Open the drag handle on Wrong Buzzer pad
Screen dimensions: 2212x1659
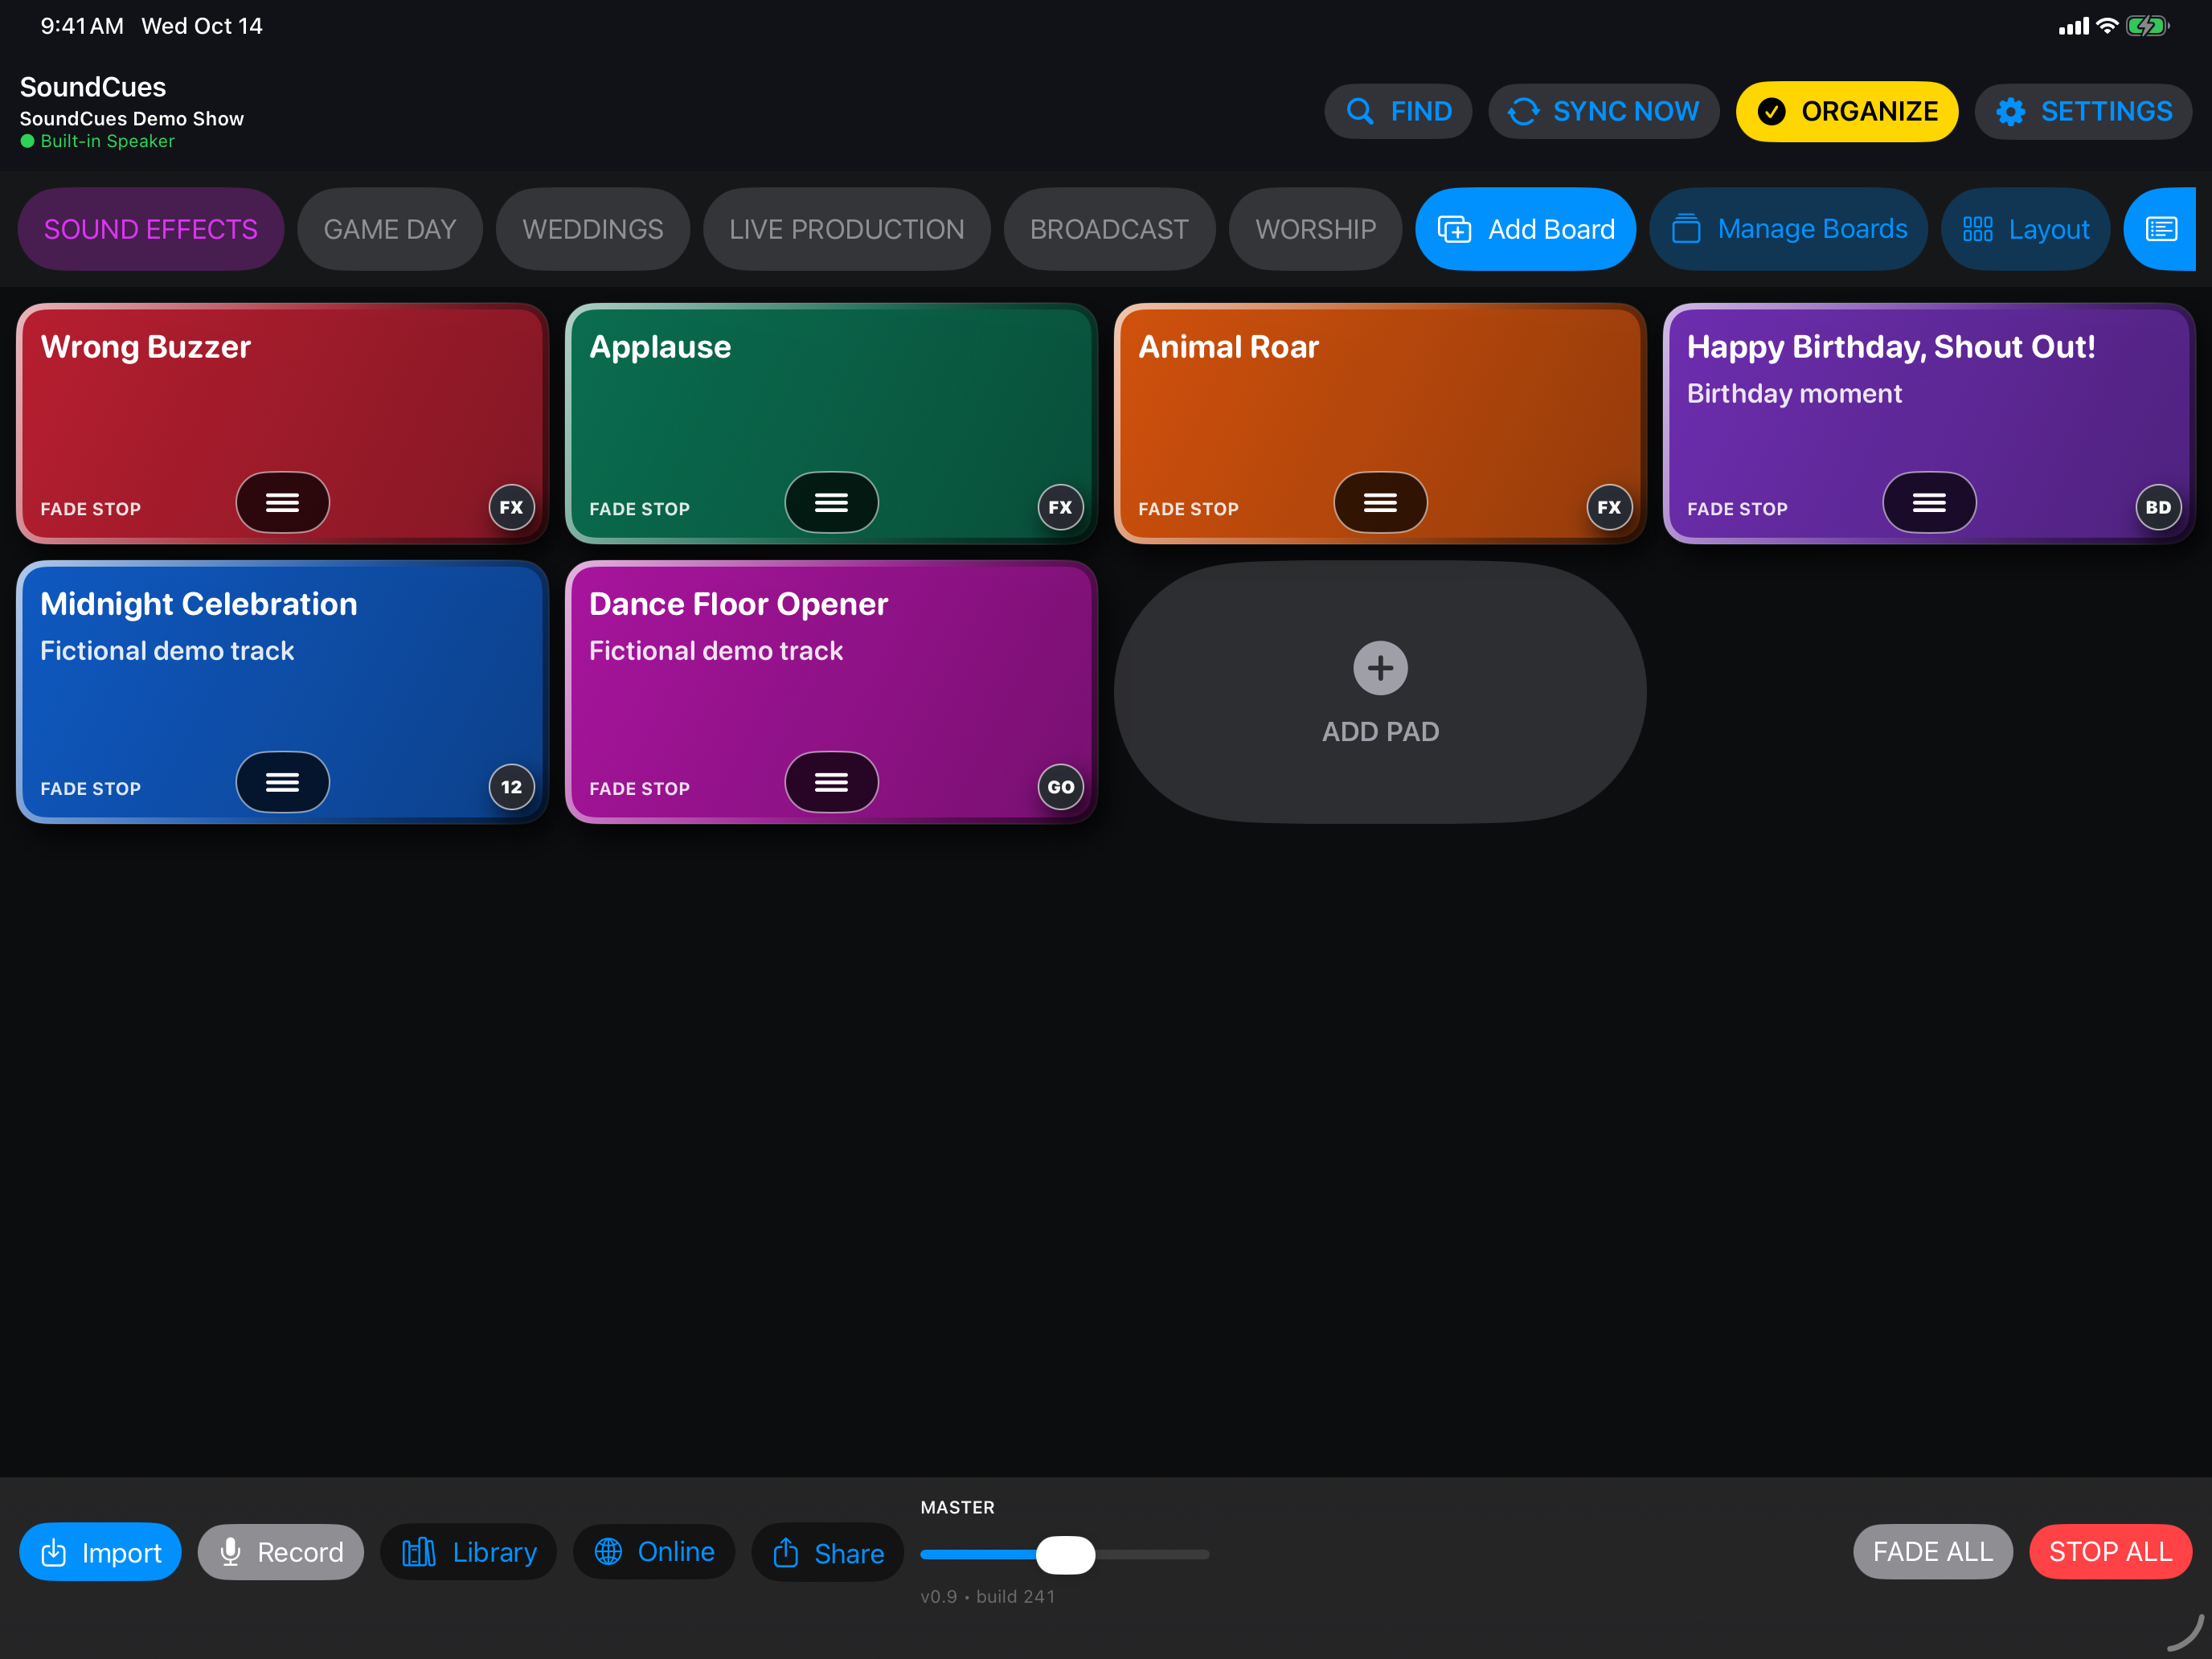[282, 502]
